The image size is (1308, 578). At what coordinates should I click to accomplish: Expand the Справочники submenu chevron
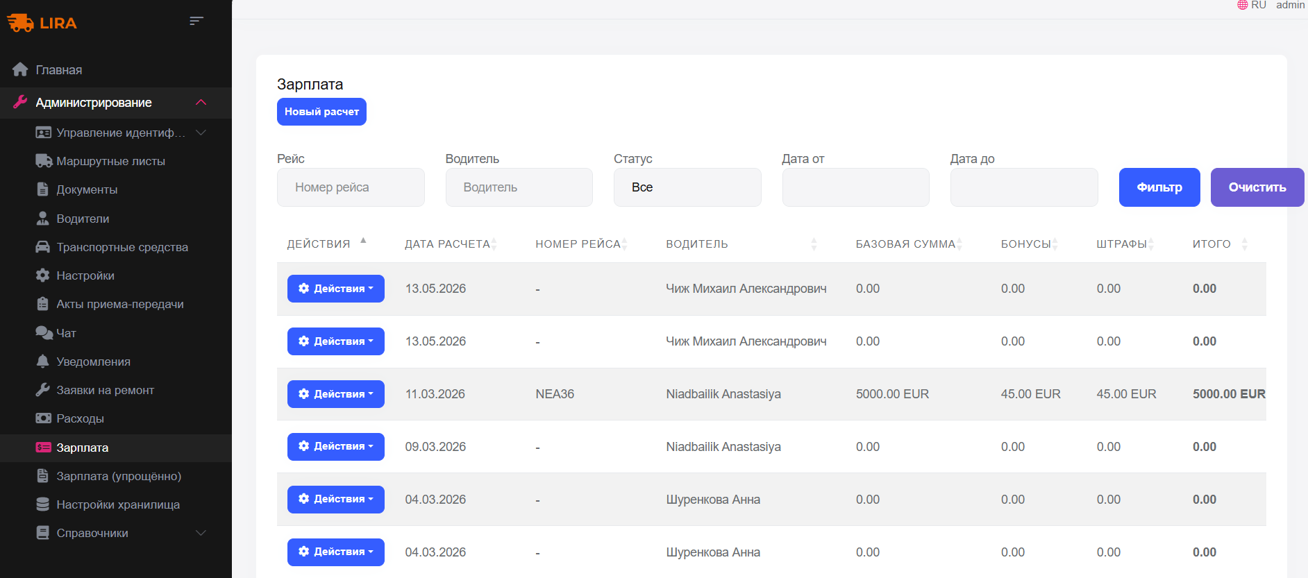point(201,532)
